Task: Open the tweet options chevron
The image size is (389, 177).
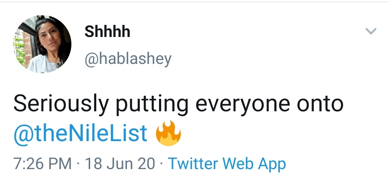Action: [371, 31]
